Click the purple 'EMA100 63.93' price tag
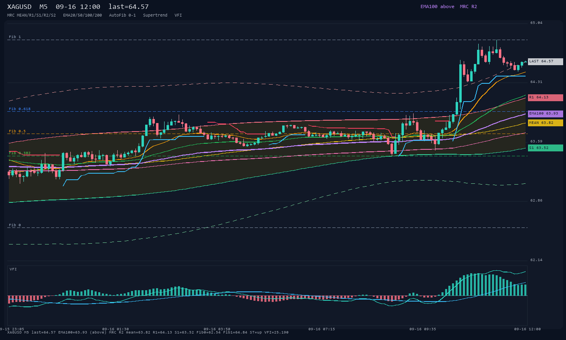The height and width of the screenshot is (340, 566). [x=545, y=114]
